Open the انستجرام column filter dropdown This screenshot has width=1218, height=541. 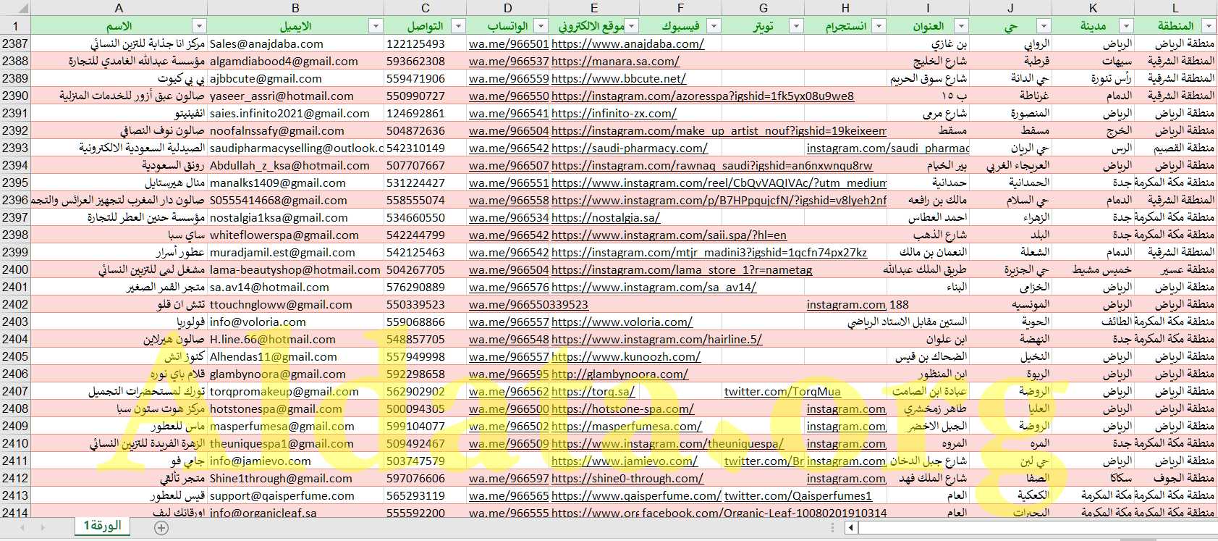tap(879, 26)
